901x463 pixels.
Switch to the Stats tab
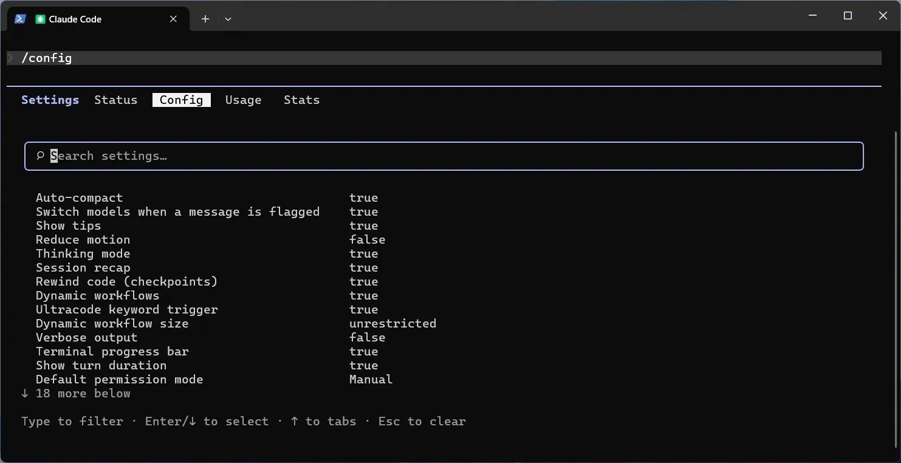[x=302, y=100]
